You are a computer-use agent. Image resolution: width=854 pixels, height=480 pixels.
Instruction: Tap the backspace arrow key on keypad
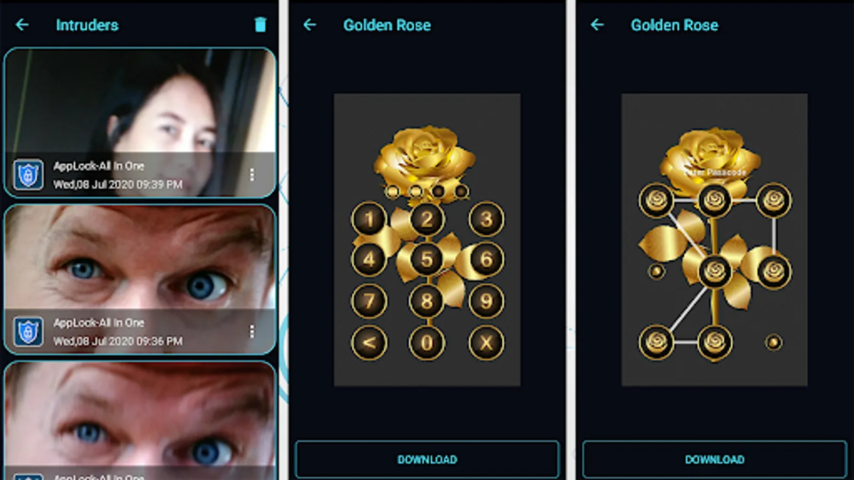pyautogui.click(x=369, y=342)
